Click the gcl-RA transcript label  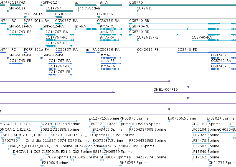click(80, 26)
